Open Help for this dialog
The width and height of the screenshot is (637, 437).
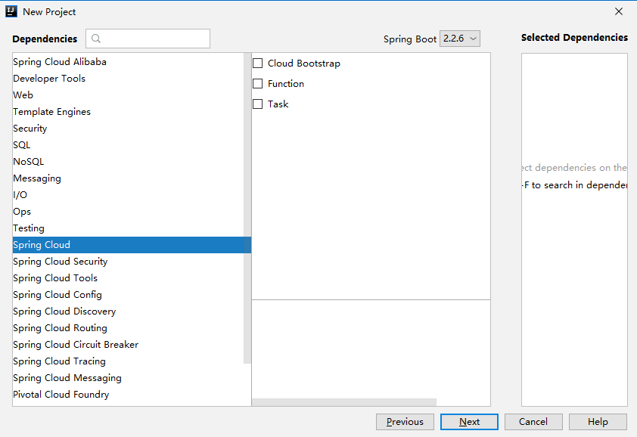[x=598, y=422]
